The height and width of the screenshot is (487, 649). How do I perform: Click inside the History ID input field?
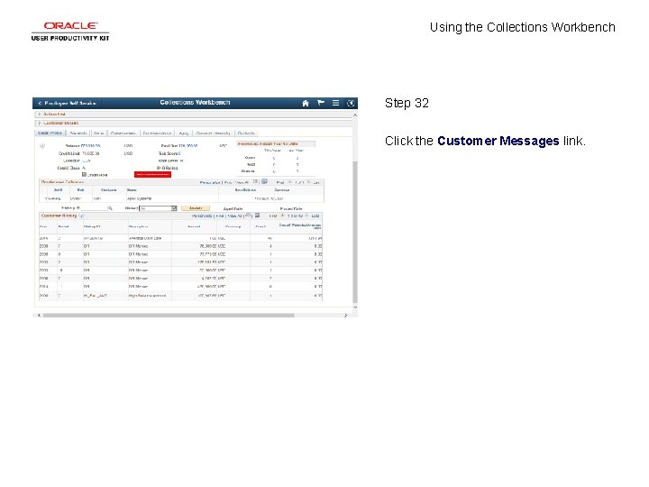(x=94, y=208)
